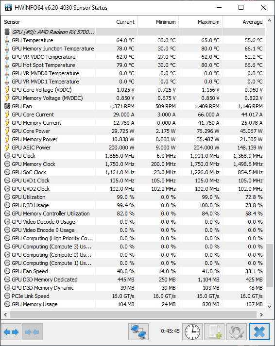Select the GPU Memory Power label
275x346 pixels.
(x=34, y=139)
